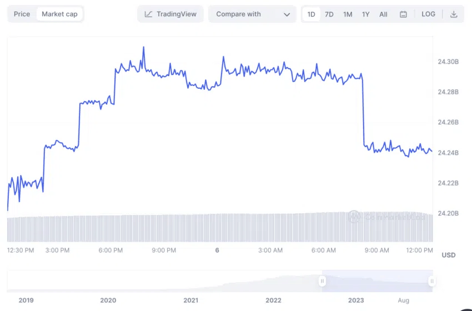472x311 pixels.
Task: Expand the Compare with dropdown
Action: (252, 14)
